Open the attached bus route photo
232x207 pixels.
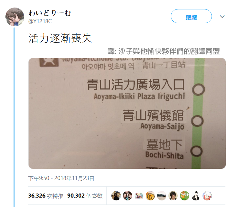[x=127, y=113]
